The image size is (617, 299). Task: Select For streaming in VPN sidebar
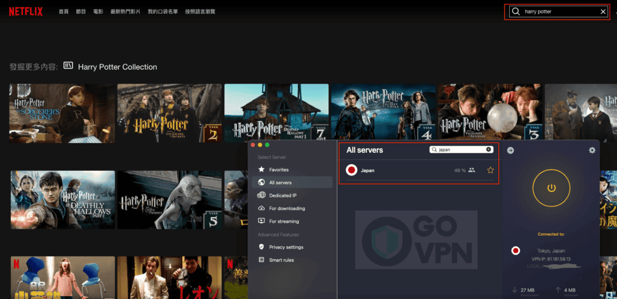292,221
